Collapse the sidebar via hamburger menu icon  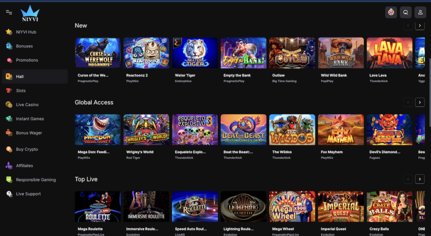[x=9, y=12]
